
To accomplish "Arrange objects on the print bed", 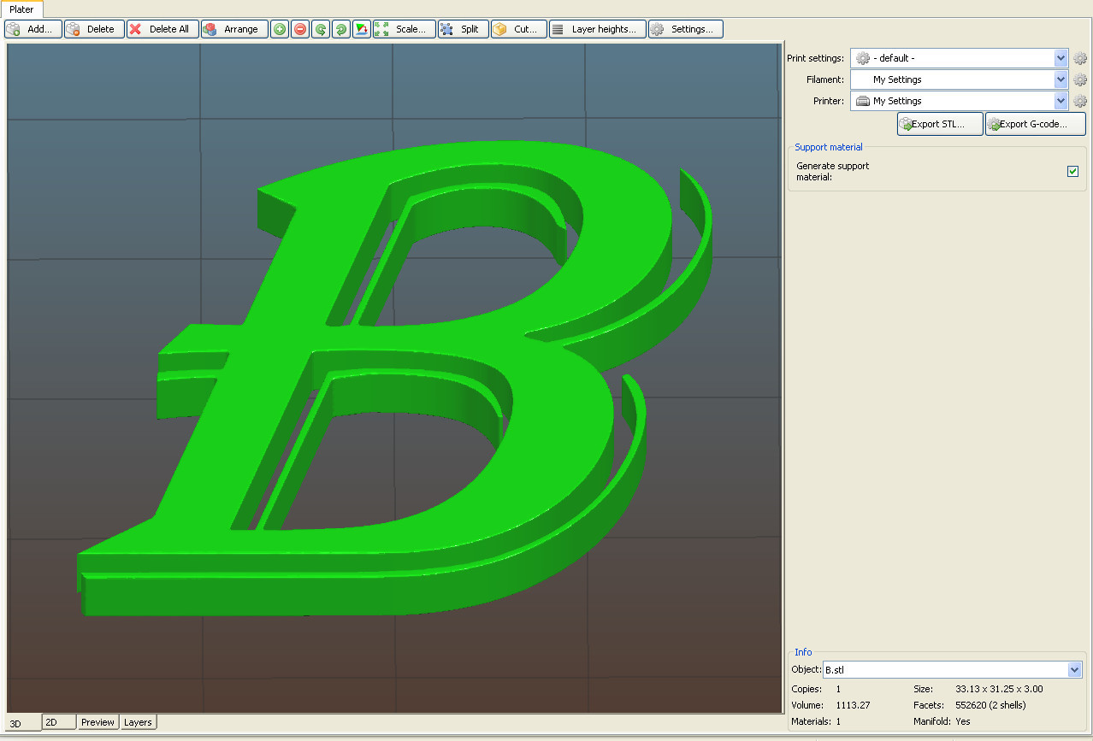I will coord(233,28).
